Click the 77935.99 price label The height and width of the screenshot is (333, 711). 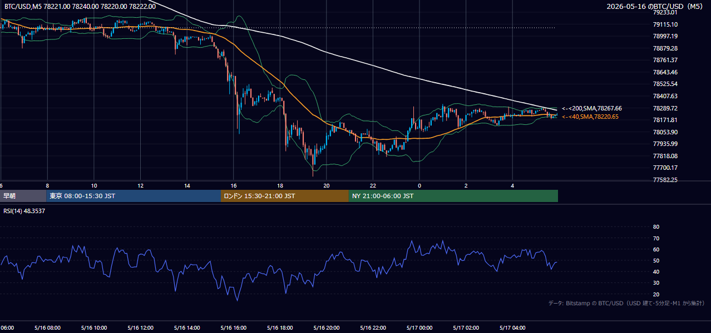click(665, 144)
